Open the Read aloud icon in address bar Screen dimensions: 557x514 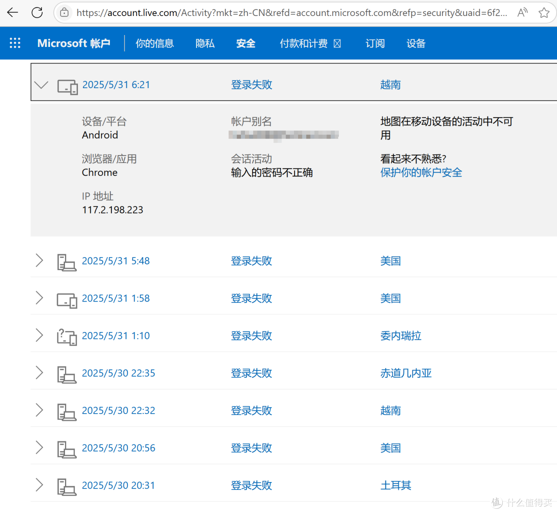(522, 13)
